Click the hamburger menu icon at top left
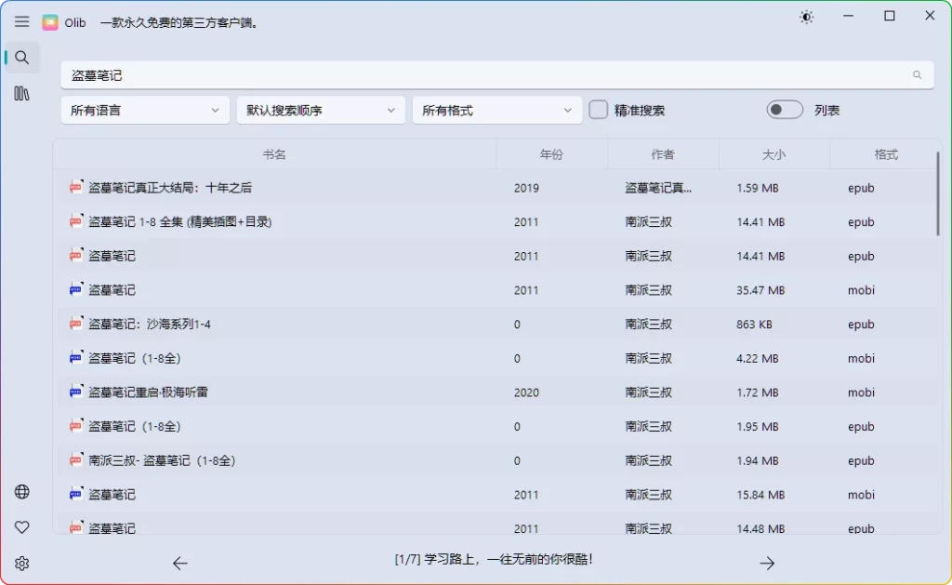952x585 pixels. [x=21, y=21]
